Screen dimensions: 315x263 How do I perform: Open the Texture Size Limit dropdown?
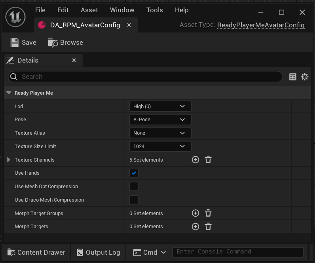pyautogui.click(x=160, y=147)
